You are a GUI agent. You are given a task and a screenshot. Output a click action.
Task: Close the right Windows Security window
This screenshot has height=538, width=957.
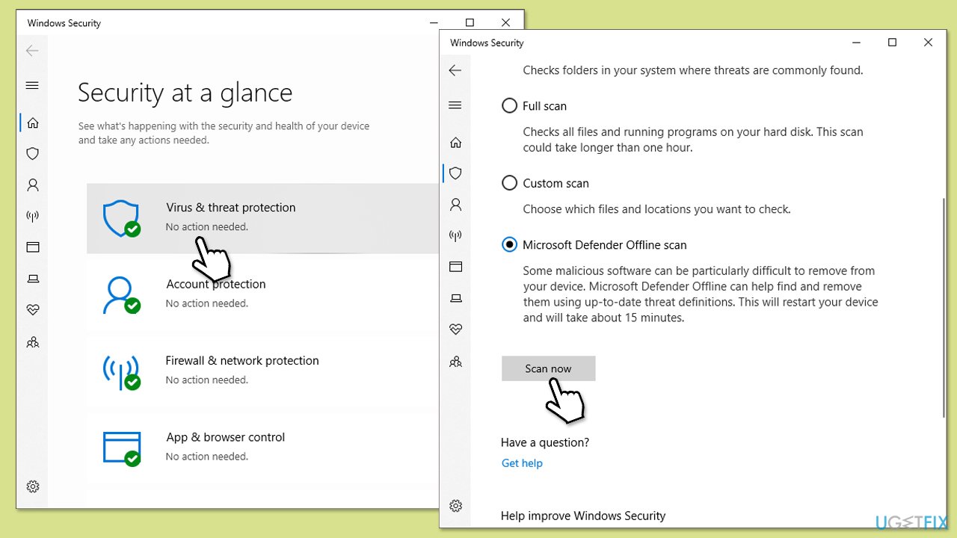928,43
